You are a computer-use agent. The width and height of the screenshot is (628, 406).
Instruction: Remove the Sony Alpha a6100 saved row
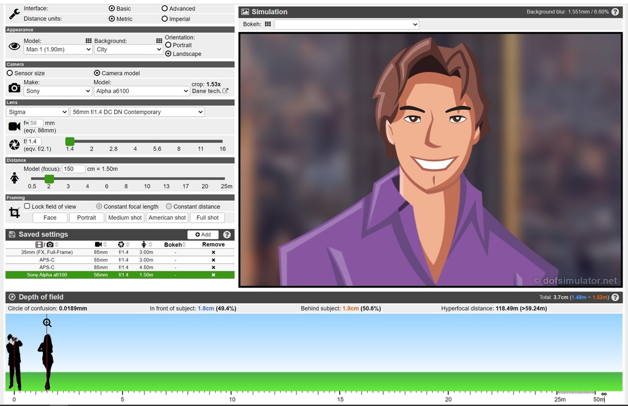pyautogui.click(x=213, y=275)
